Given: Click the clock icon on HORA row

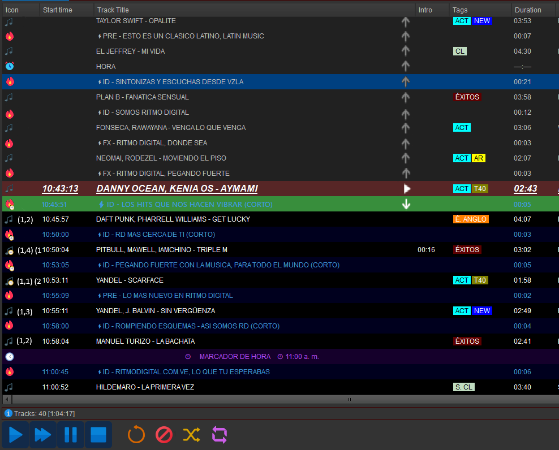Looking at the screenshot, I should [9, 66].
